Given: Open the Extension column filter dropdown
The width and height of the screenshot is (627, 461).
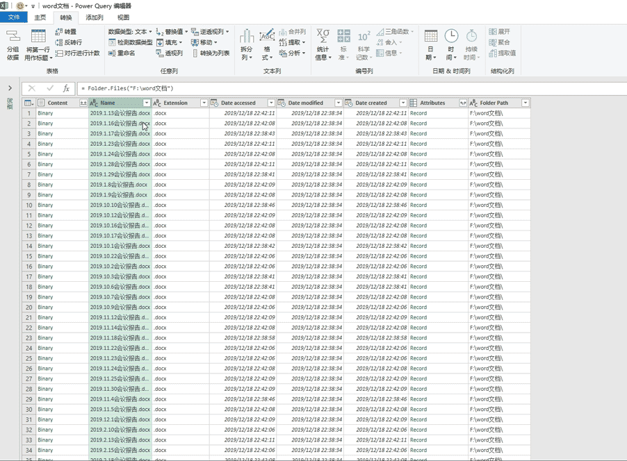Looking at the screenshot, I should tap(204, 103).
